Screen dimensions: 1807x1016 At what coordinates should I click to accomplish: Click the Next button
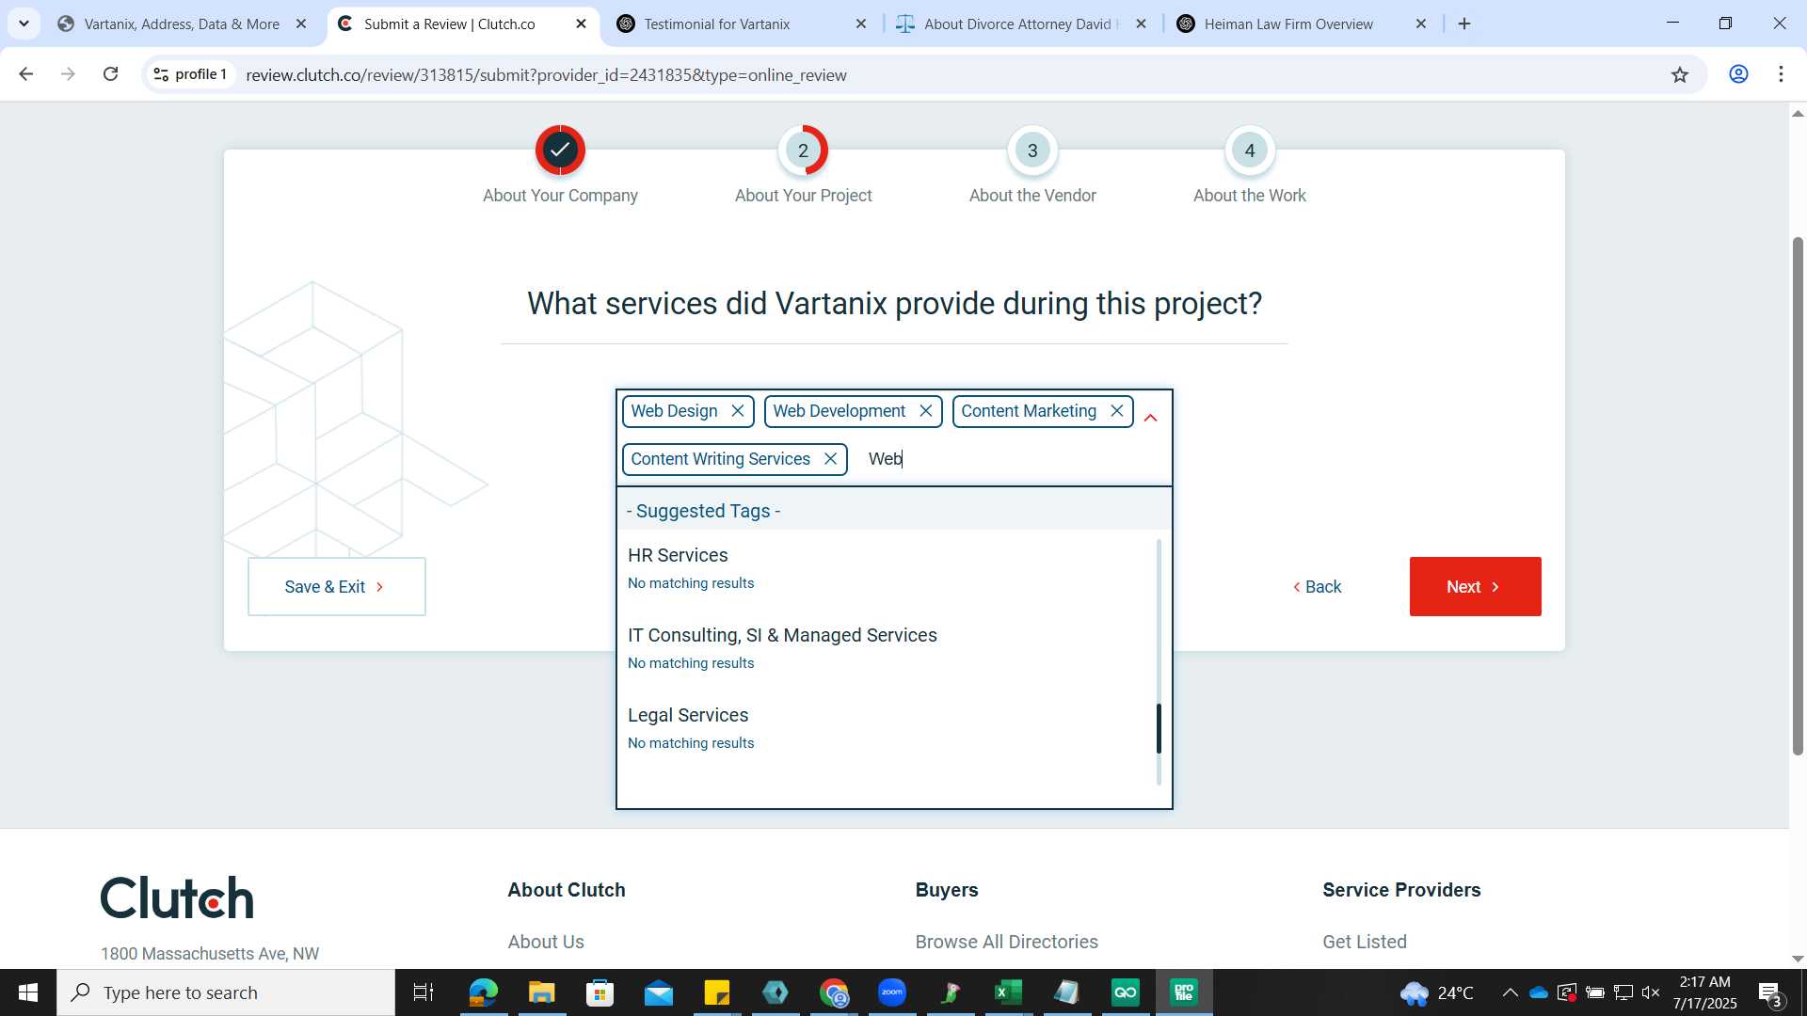[1475, 587]
